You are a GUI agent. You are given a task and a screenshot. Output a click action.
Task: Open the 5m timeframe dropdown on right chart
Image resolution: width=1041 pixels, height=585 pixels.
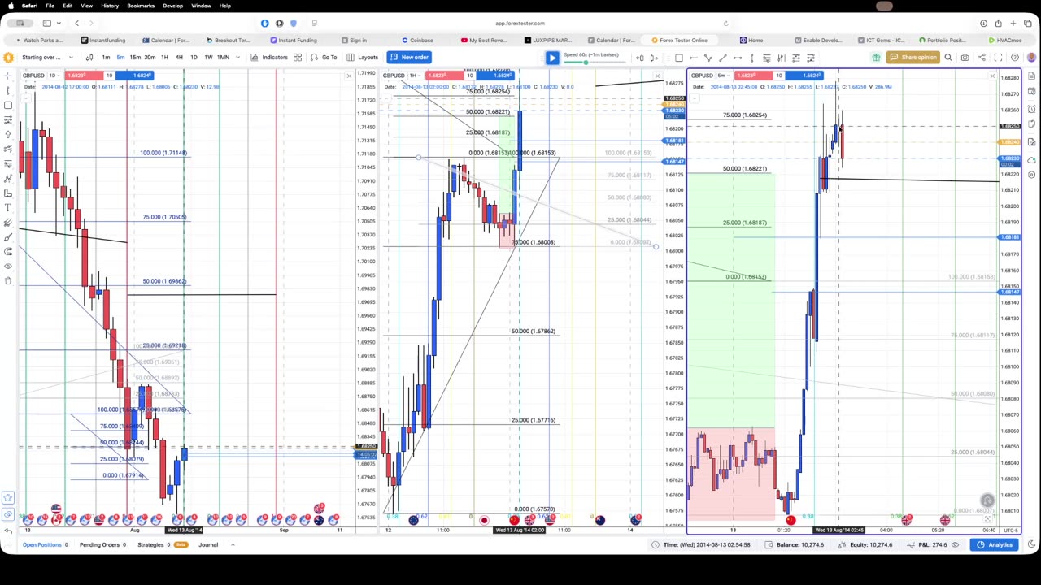pyautogui.click(x=723, y=76)
